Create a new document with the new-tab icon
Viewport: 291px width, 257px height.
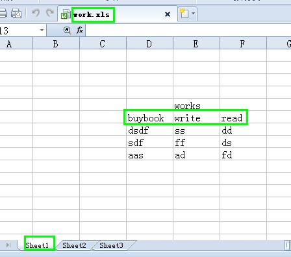pyautogui.click(x=184, y=14)
